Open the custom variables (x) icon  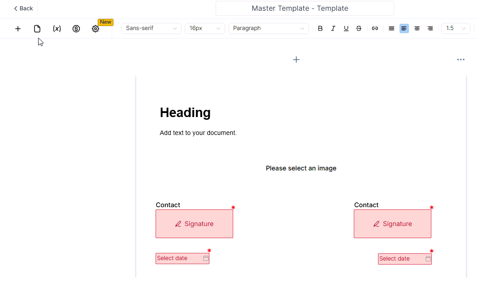57,29
